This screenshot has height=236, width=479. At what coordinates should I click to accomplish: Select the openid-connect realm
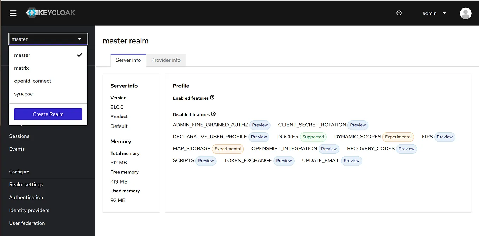(x=33, y=81)
